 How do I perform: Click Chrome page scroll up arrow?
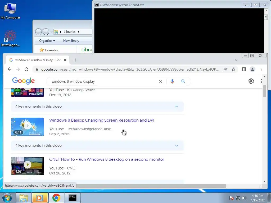coord(264,76)
